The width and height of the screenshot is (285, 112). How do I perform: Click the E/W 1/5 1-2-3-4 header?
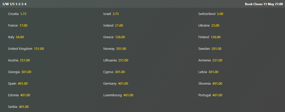click(14, 4)
